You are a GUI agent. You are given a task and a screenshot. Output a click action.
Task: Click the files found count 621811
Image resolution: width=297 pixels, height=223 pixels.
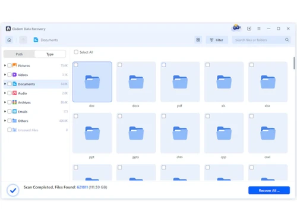coord(82,187)
